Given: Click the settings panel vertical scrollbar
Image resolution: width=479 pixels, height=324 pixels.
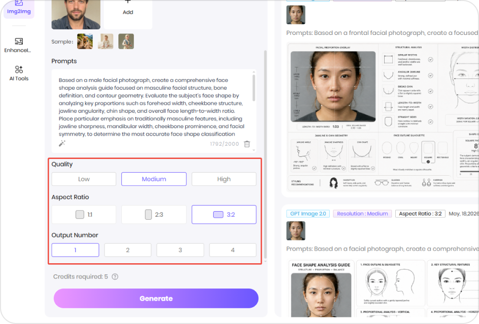Looking at the screenshot, I should tap(265, 154).
